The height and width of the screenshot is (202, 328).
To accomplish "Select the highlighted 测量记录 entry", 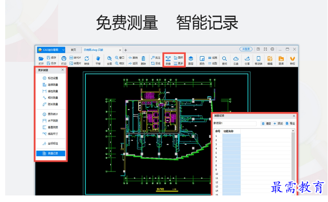I will pos(51,153).
